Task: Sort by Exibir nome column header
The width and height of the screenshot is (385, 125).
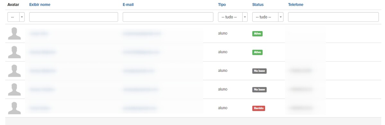Action: point(40,5)
